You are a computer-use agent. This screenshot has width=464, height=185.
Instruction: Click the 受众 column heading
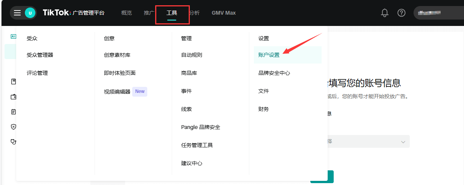(x=32, y=38)
